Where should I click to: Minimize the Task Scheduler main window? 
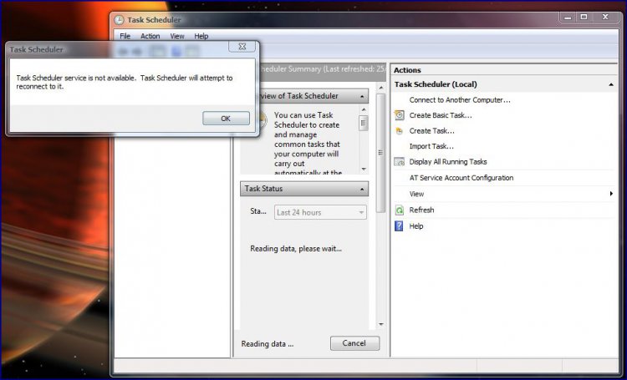pyautogui.click(x=568, y=18)
